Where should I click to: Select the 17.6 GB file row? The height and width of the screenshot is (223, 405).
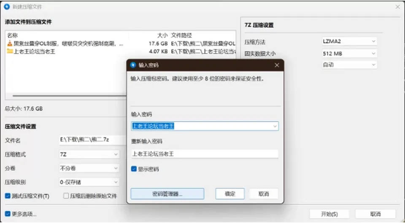pos(120,44)
